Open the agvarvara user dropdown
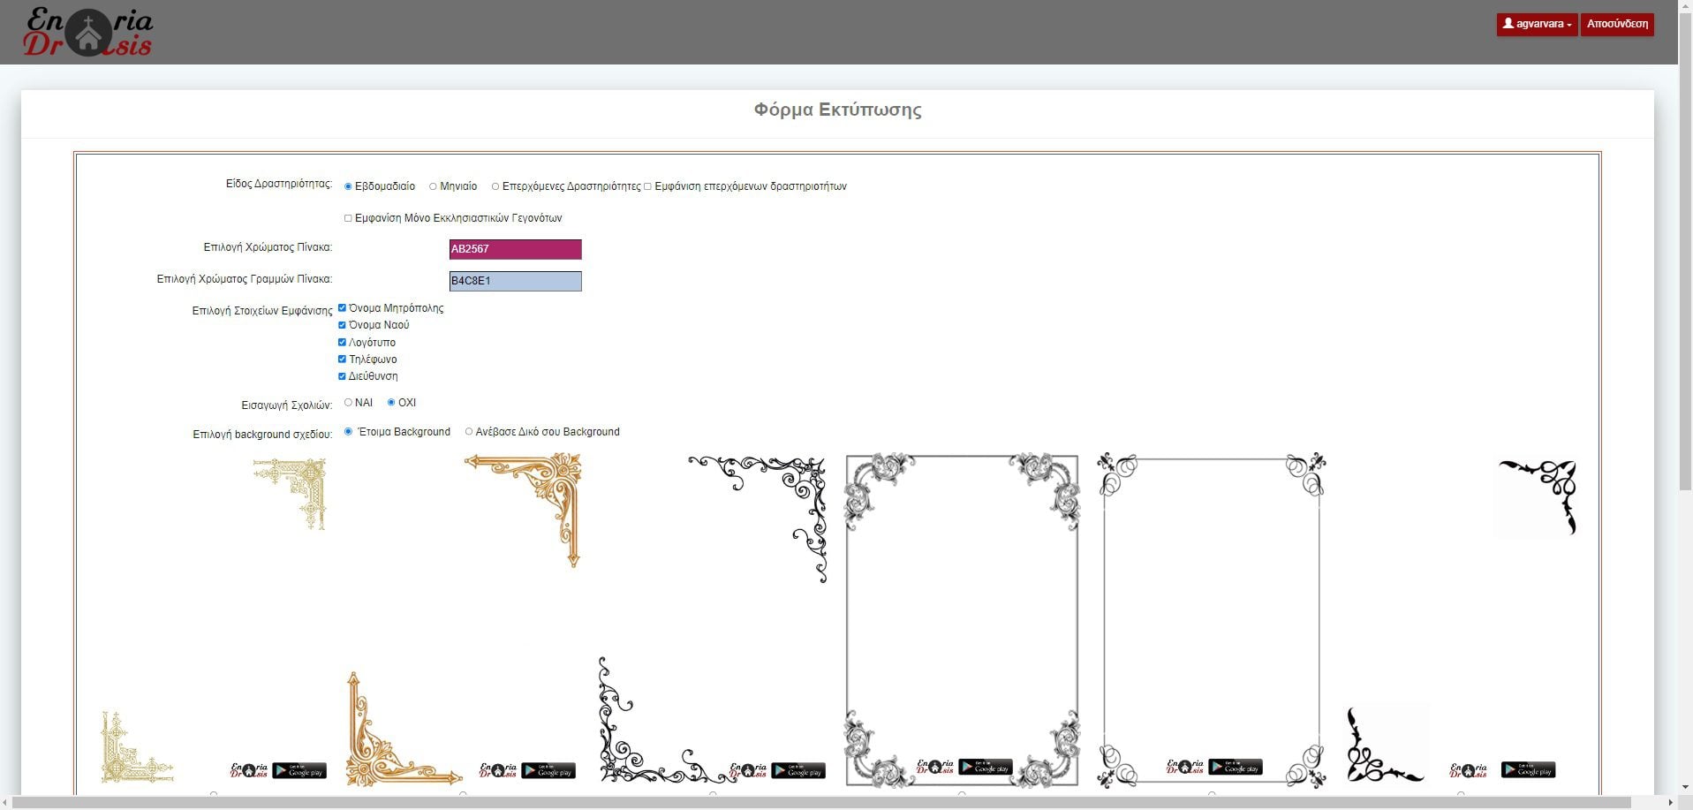 [x=1536, y=24]
